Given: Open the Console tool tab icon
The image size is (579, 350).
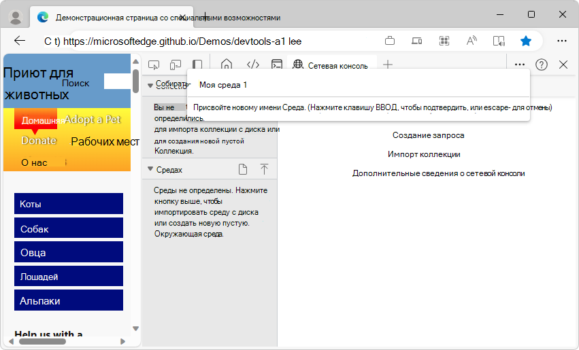Looking at the screenshot, I should [x=277, y=65].
